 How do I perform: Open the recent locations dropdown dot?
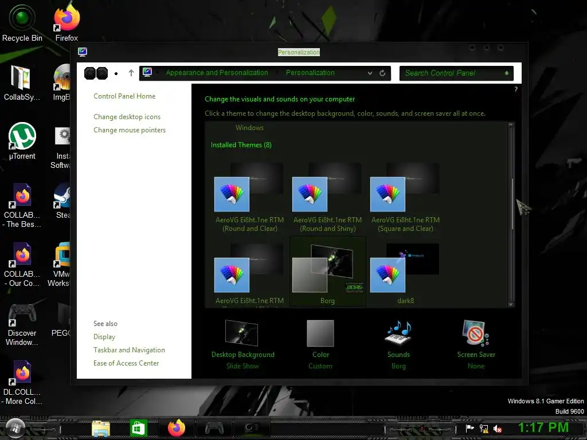coord(116,74)
